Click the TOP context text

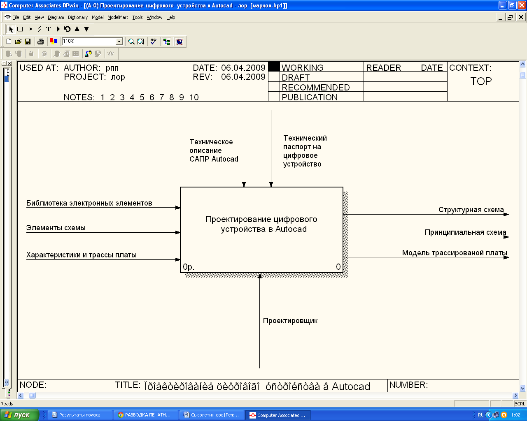481,81
